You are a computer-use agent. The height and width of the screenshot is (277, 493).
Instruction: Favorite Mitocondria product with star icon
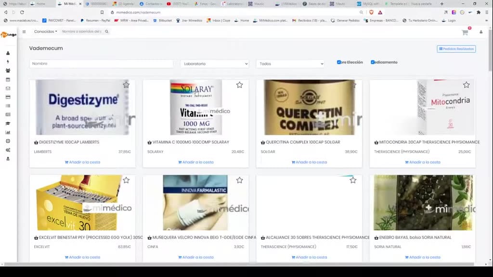(x=466, y=85)
